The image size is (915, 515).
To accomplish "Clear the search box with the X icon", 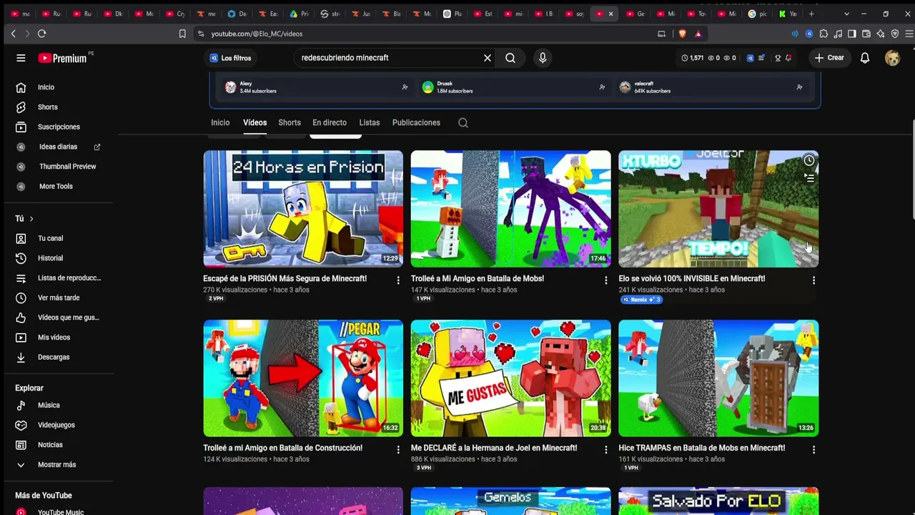I will pos(488,58).
